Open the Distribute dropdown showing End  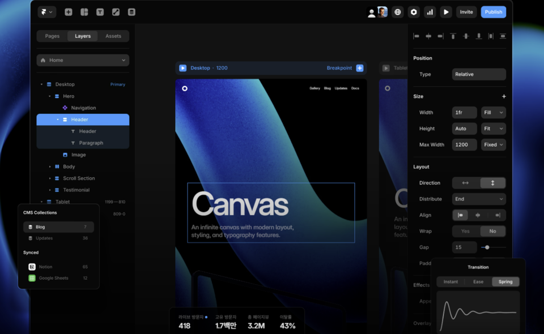coord(479,199)
